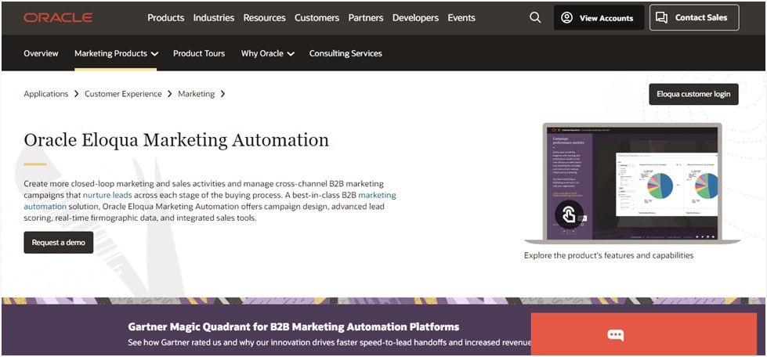Go to the Product Tours tab

point(199,53)
